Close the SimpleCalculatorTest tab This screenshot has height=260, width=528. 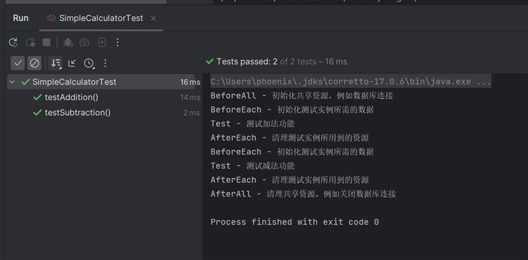153,19
